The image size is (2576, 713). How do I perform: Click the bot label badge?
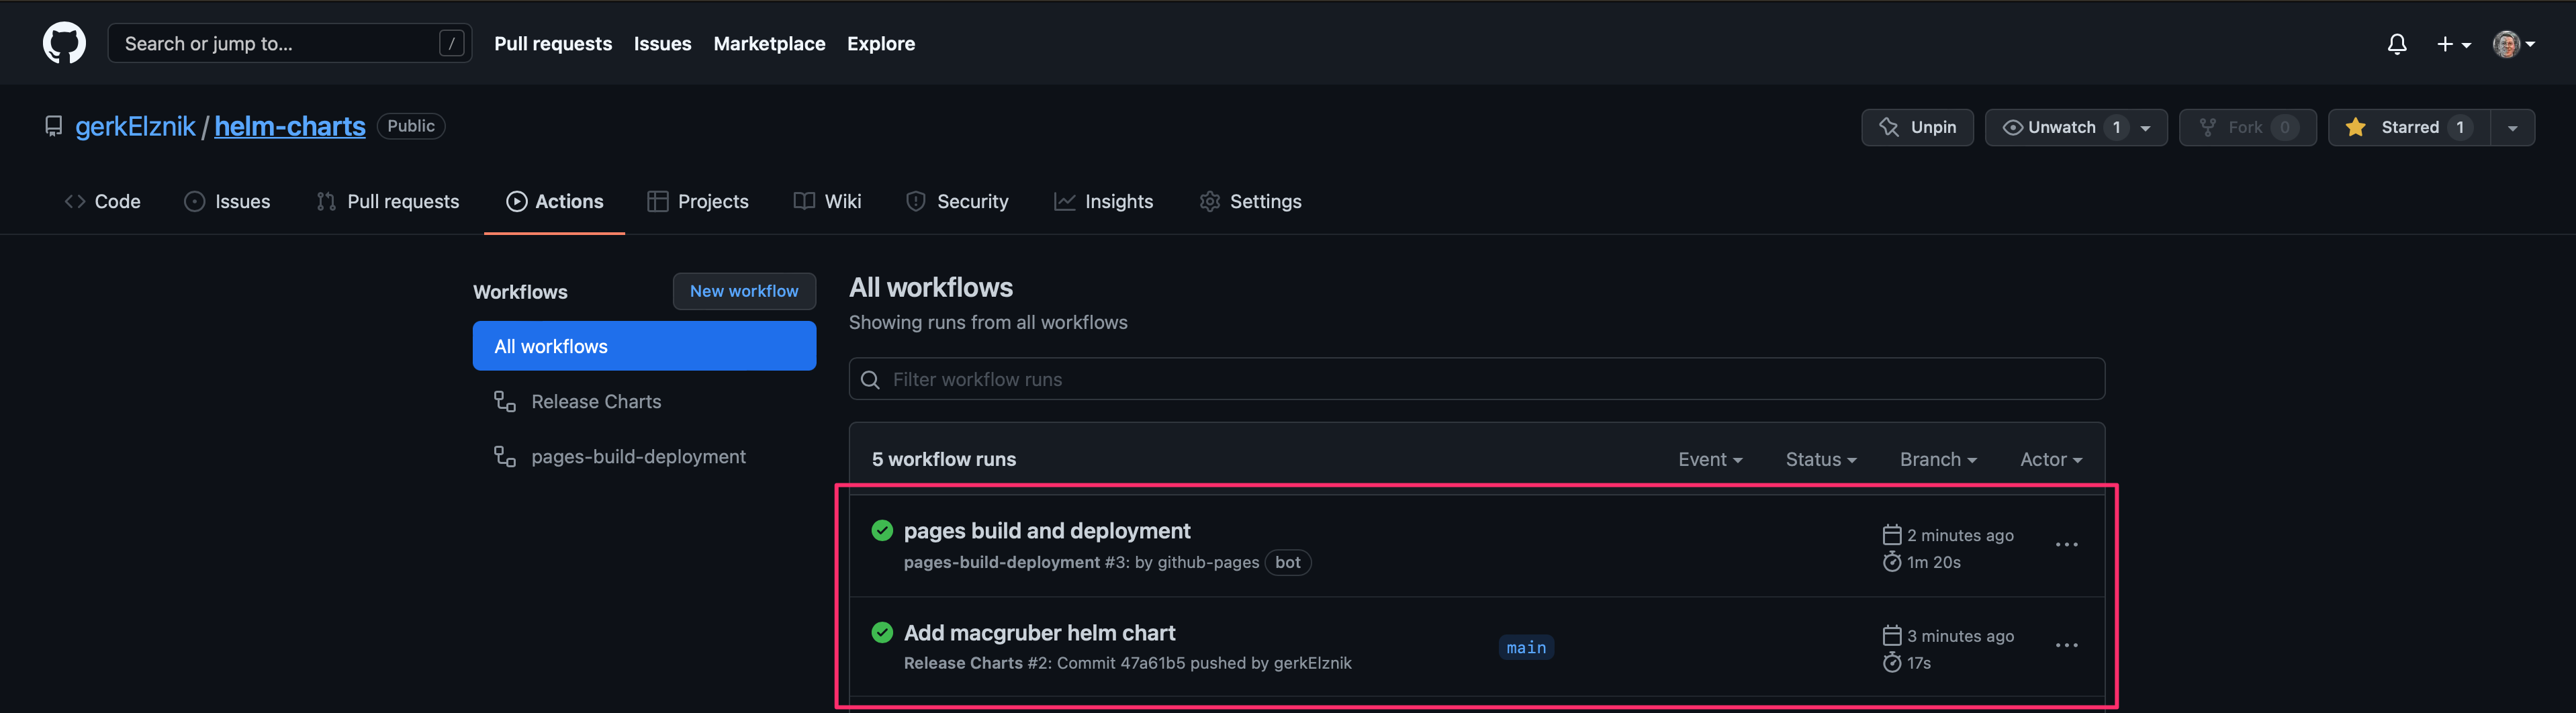1288,562
